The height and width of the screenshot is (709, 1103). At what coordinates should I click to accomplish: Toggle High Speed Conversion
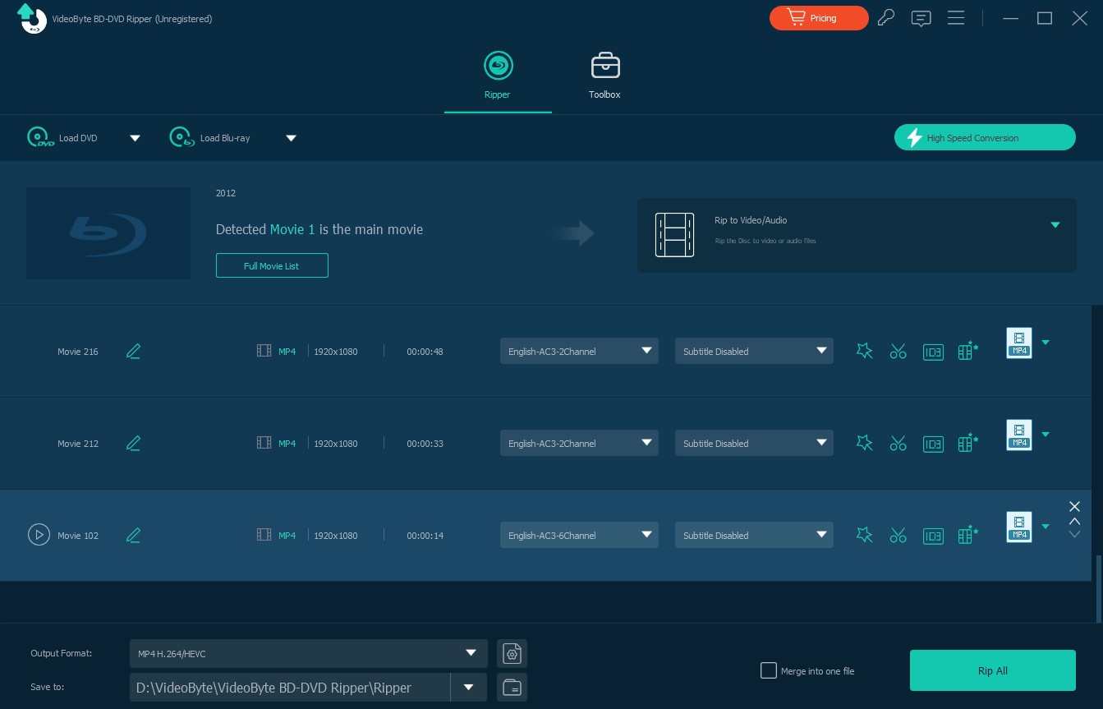[985, 138]
